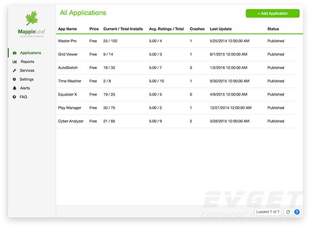Click the blue help icon at bottom right
Image resolution: width=311 pixels, height=228 pixels.
pyautogui.click(x=297, y=212)
